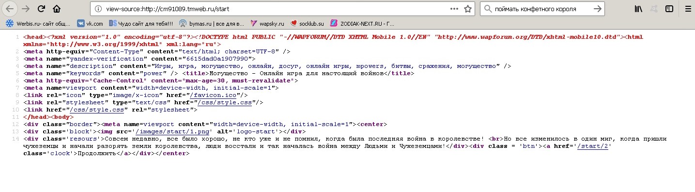Open the home page
This screenshot has height=192, width=695.
(57, 9)
